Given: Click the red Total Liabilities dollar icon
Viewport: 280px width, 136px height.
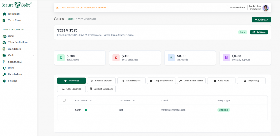Looking at the screenshot, I should [116, 58].
